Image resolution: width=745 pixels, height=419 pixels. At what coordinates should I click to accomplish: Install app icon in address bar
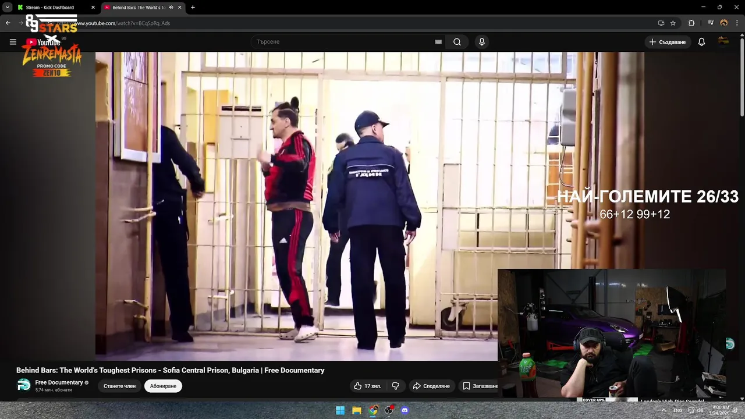(661, 23)
